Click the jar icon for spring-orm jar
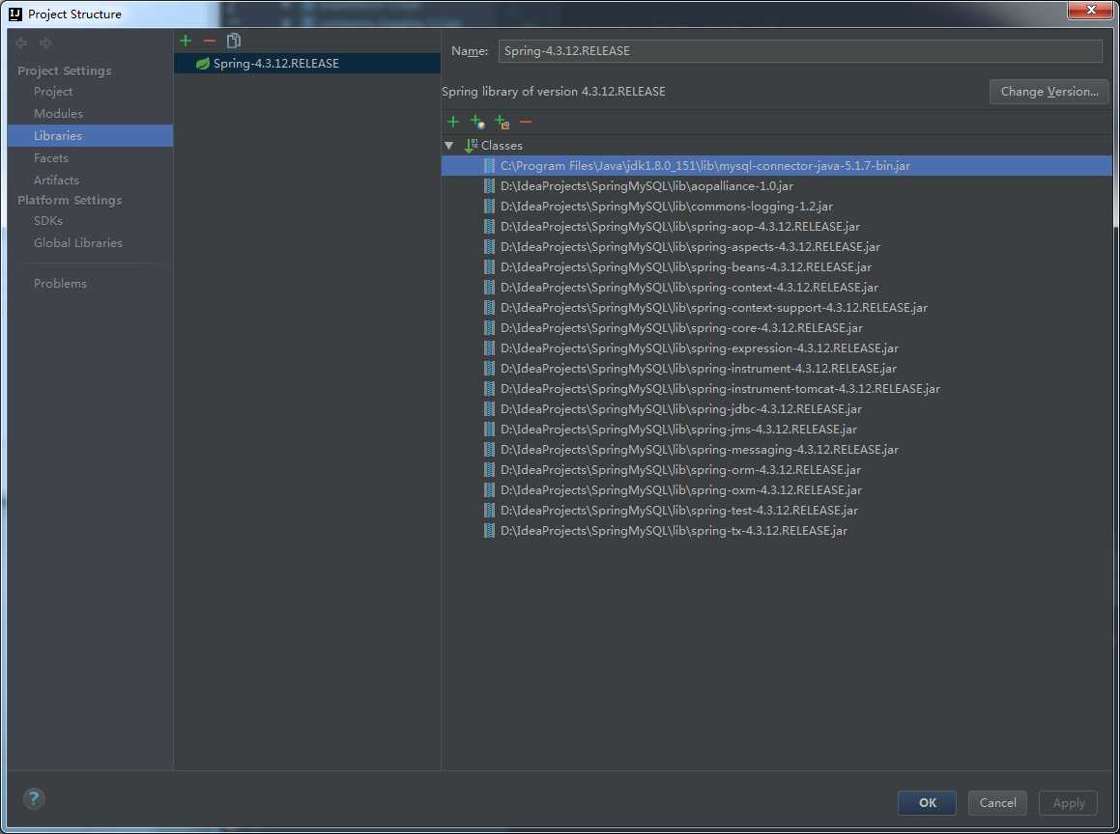1120x834 pixels. coord(489,470)
